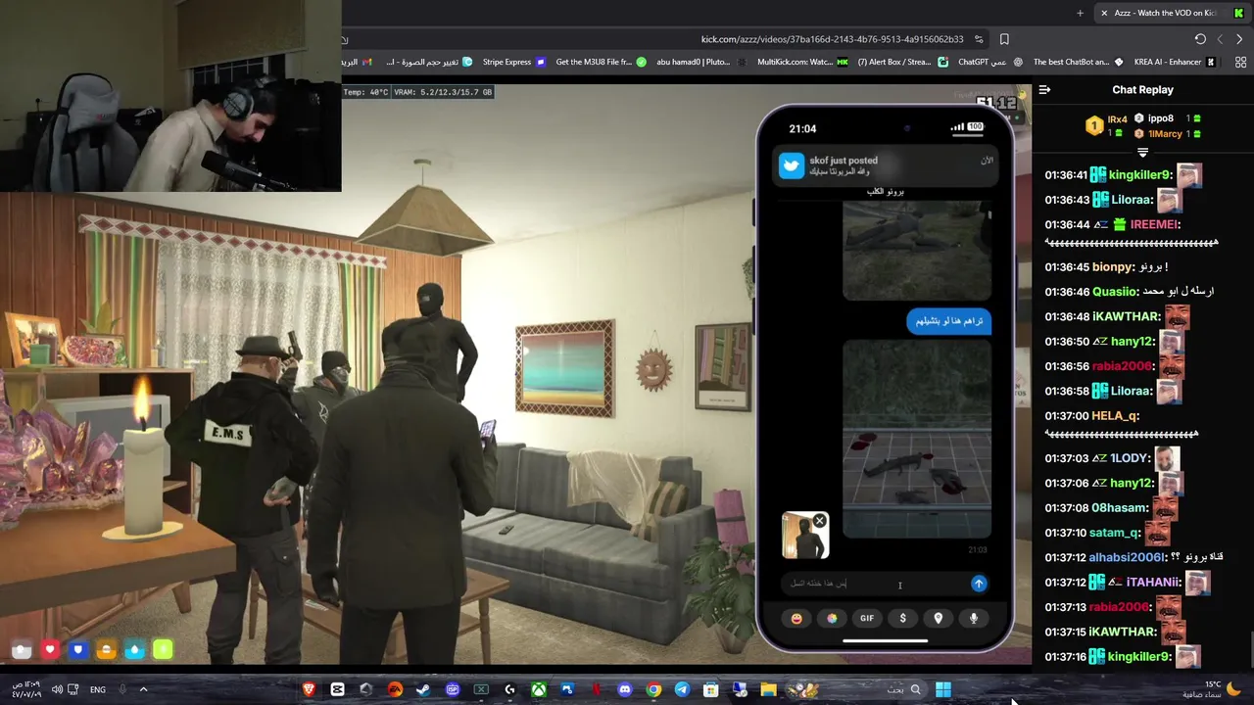Bookmark this page
Screen dimensions: 1254x705
pos(1004,39)
